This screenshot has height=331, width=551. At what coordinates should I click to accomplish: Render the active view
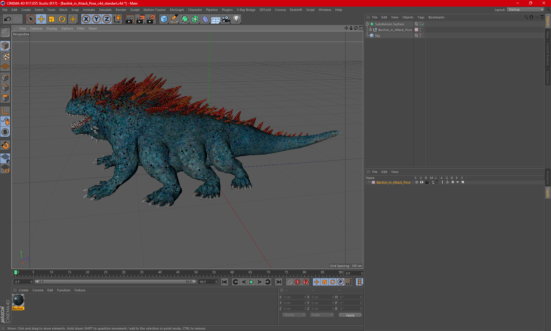(x=130, y=19)
